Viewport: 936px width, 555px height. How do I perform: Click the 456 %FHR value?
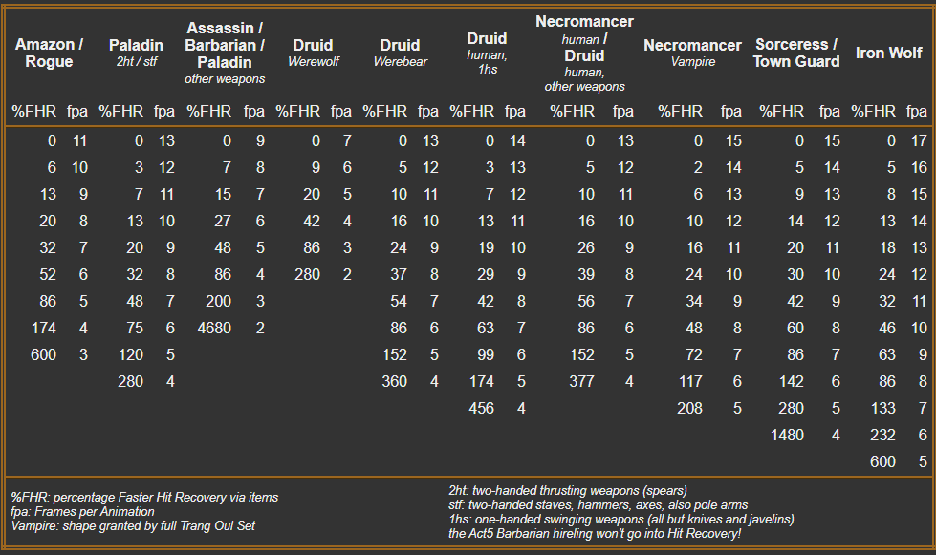coord(481,408)
